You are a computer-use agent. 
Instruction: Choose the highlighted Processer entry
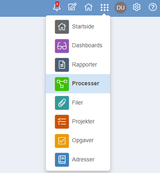(x=78, y=84)
